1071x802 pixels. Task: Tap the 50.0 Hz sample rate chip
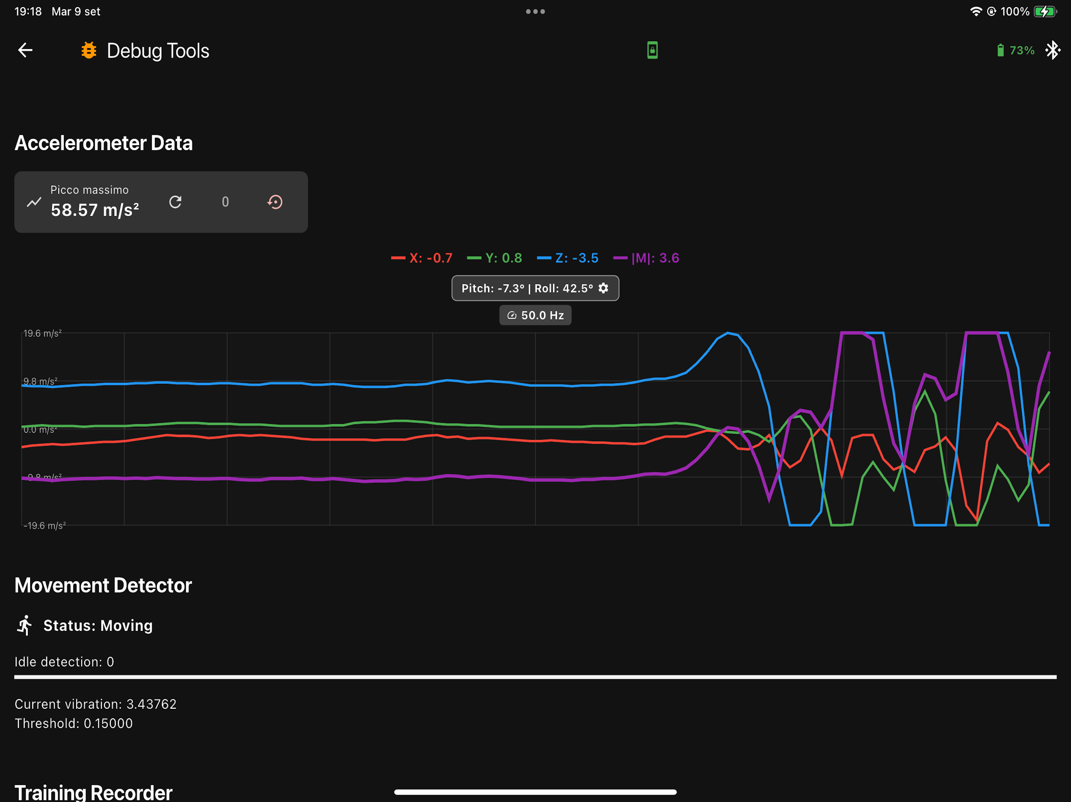pos(535,315)
